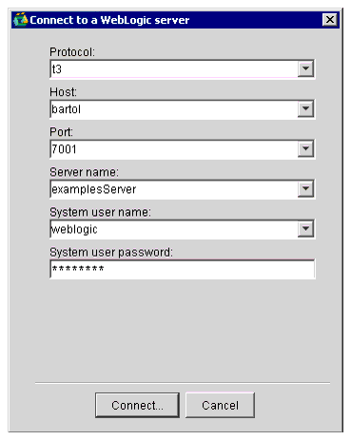351x440 pixels.
Task: Focus the weblogic user name field
Action: 174,229
